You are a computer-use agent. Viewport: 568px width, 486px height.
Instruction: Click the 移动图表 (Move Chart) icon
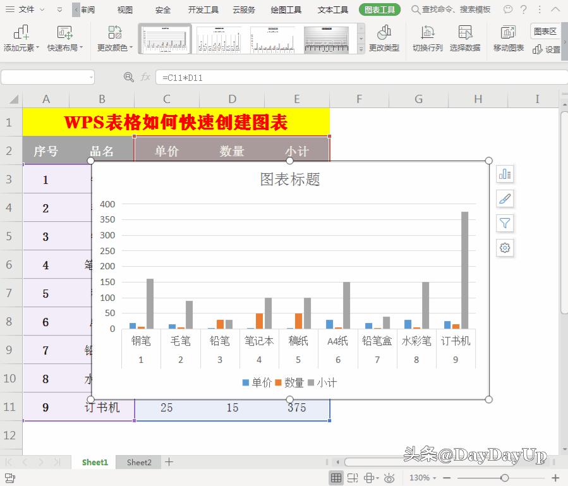[x=507, y=38]
